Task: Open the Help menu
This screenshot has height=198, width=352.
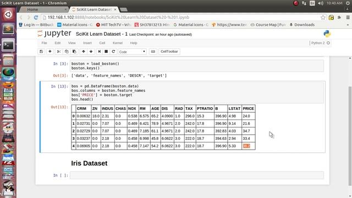Action: tap(134, 43)
